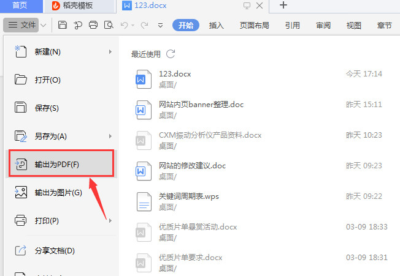The height and width of the screenshot is (276, 400).
Task: Switch to the 开始 ribbon tab
Action: point(186,25)
